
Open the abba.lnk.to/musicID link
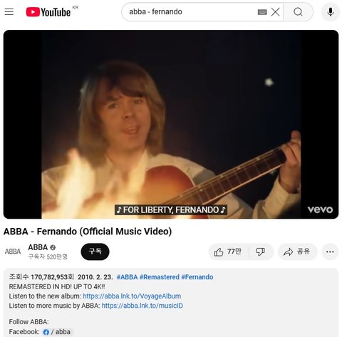pyautogui.click(x=142, y=306)
